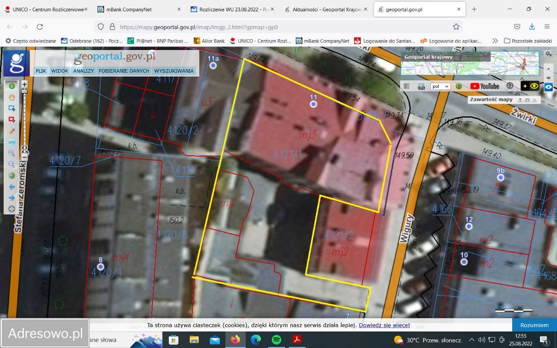Image resolution: width=557 pixels, height=348 pixels.
Task: Choose the pencil drawing tool
Action: (x=12, y=131)
